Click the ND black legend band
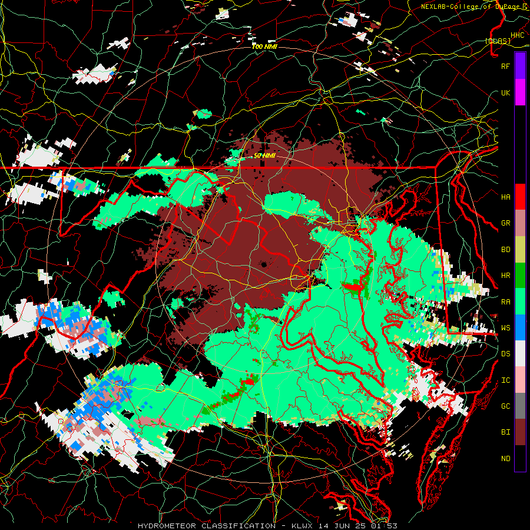 pyautogui.click(x=520, y=458)
